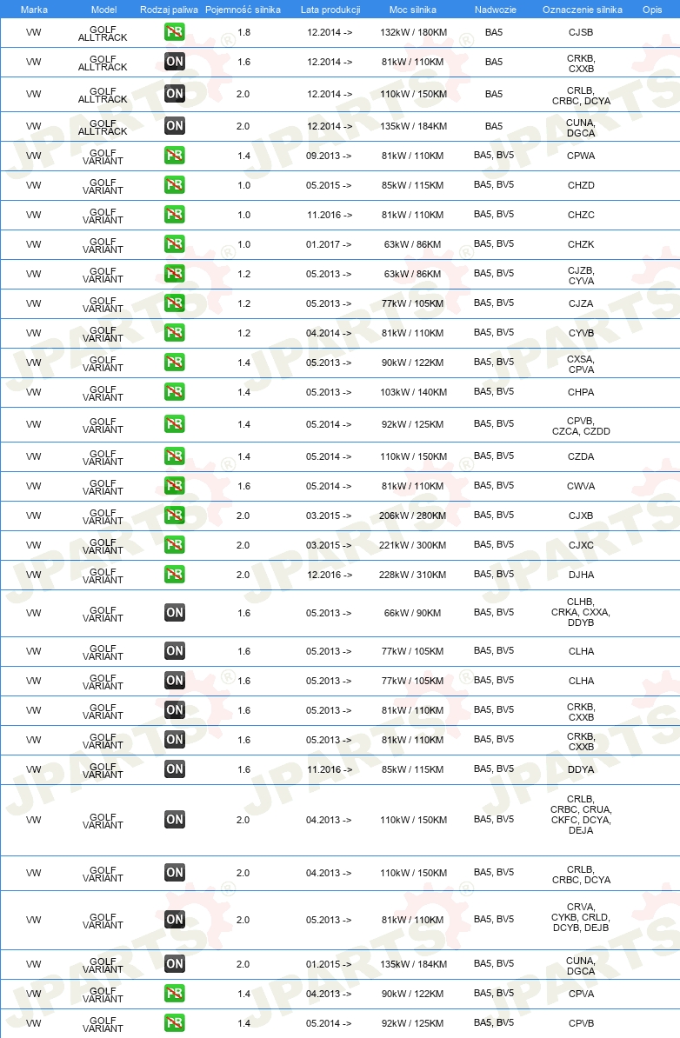Click the Moc silnika column header
This screenshot has height=1038, width=680.
[x=412, y=10]
